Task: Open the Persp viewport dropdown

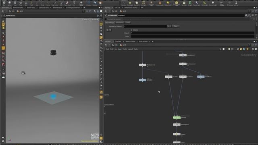Action: pos(86,20)
